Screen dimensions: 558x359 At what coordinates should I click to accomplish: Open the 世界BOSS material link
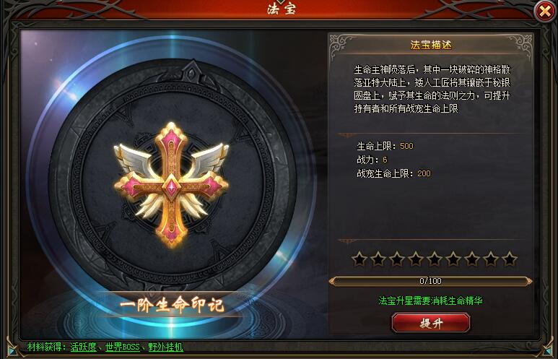click(123, 347)
